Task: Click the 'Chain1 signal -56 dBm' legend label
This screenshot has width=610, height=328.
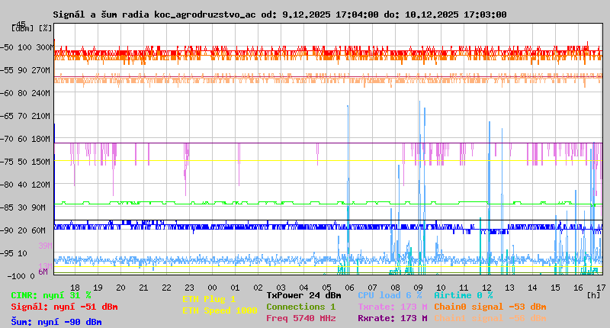Action: (490, 318)
